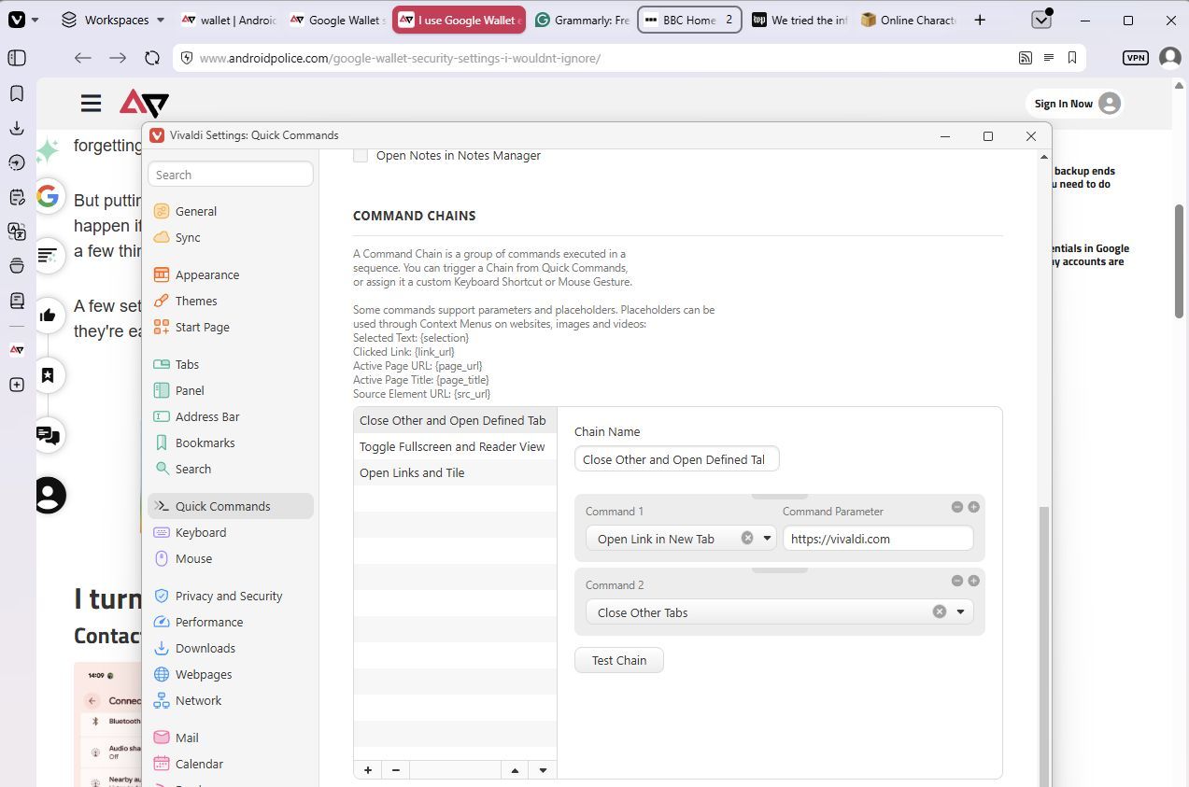The height and width of the screenshot is (787, 1189).
Task: Select the Open Links and Tile chain
Action: (455, 472)
